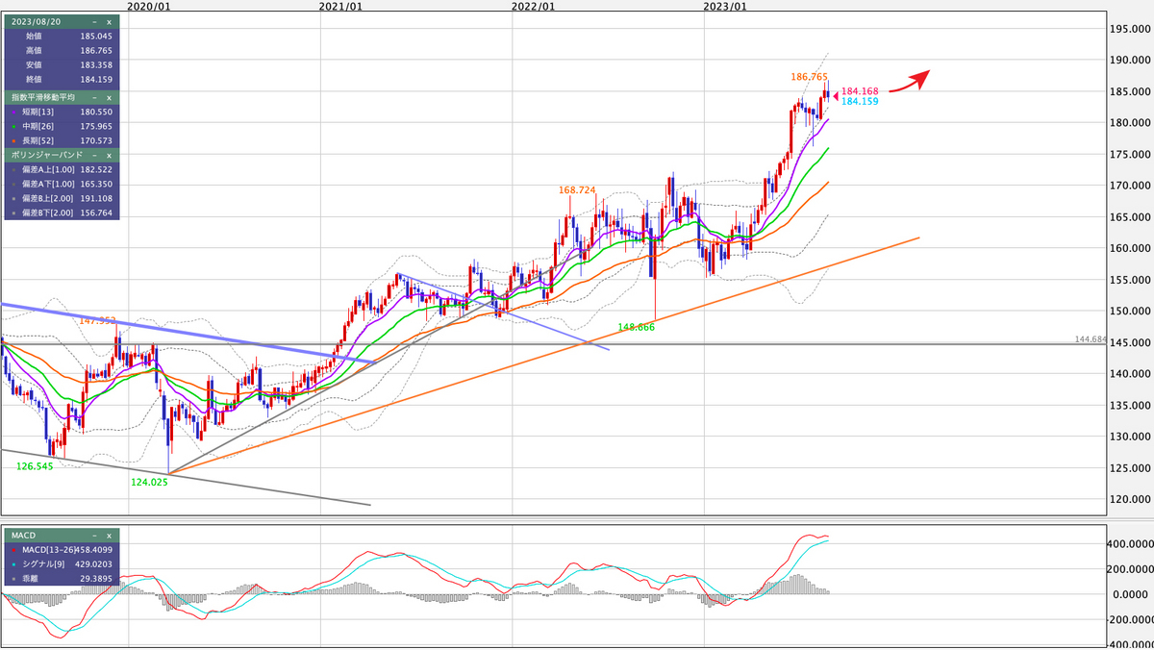Click the Bollinger value 156.764

point(97,212)
